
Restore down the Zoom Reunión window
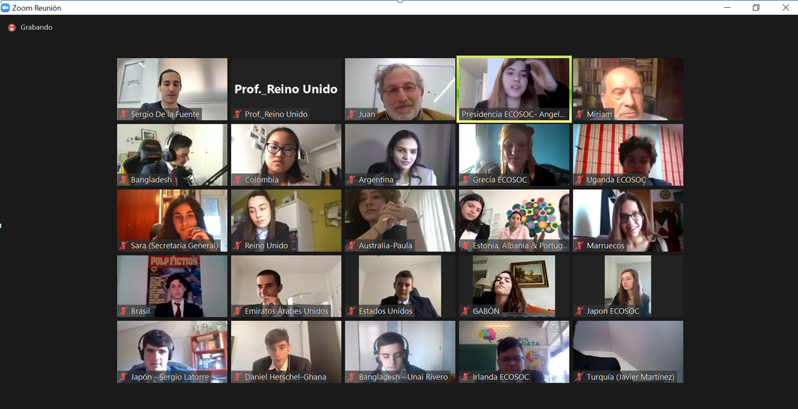tap(756, 8)
